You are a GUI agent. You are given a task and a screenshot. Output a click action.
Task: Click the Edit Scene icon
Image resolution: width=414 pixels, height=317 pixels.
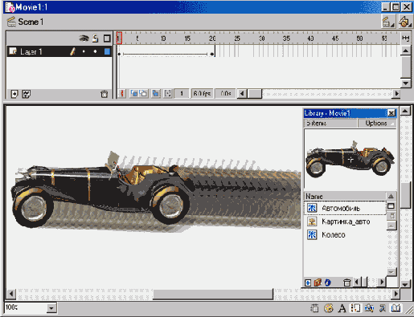(x=387, y=22)
